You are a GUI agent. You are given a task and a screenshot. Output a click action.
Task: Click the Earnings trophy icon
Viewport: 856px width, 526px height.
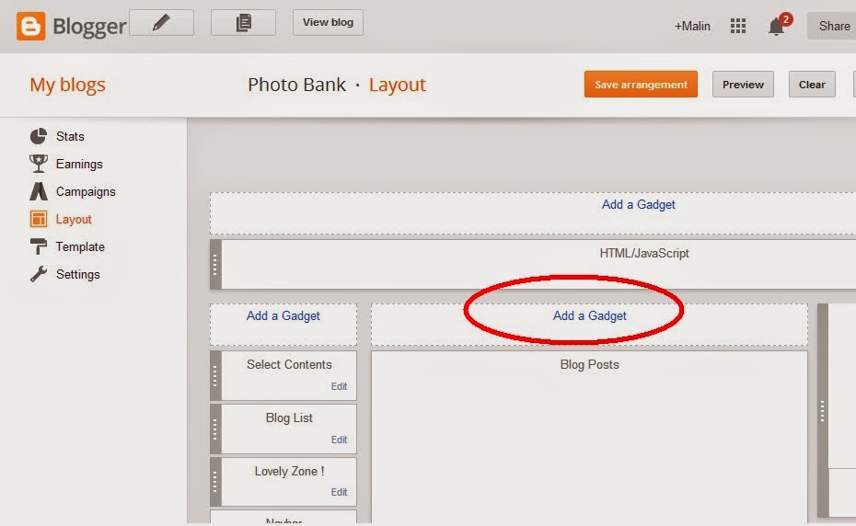point(39,164)
